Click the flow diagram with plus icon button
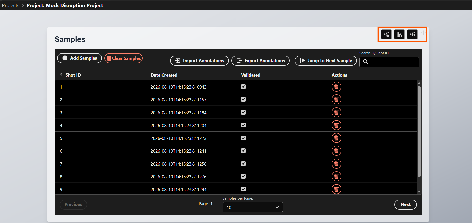 point(386,34)
